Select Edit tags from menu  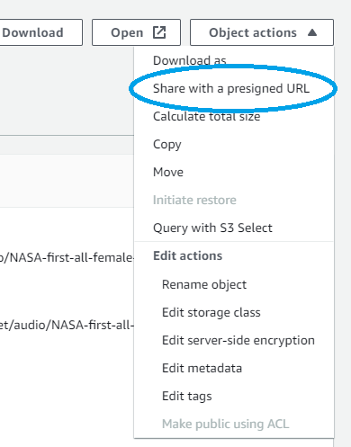[187, 396]
